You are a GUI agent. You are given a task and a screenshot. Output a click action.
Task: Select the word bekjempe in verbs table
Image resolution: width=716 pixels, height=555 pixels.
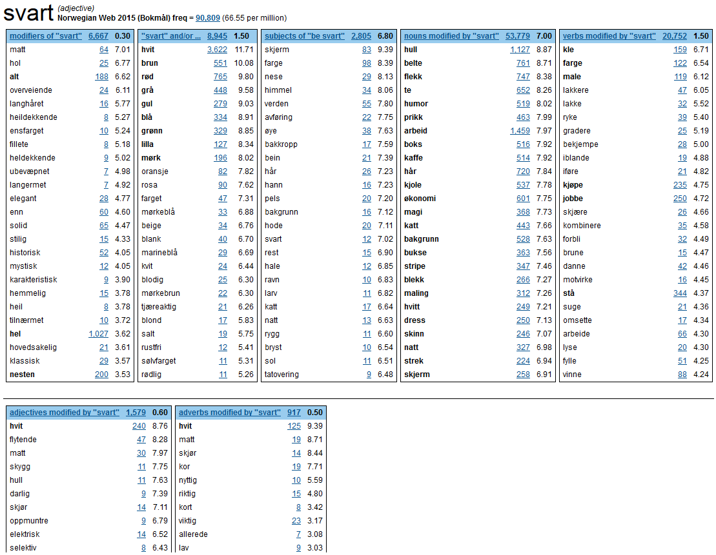580,144
